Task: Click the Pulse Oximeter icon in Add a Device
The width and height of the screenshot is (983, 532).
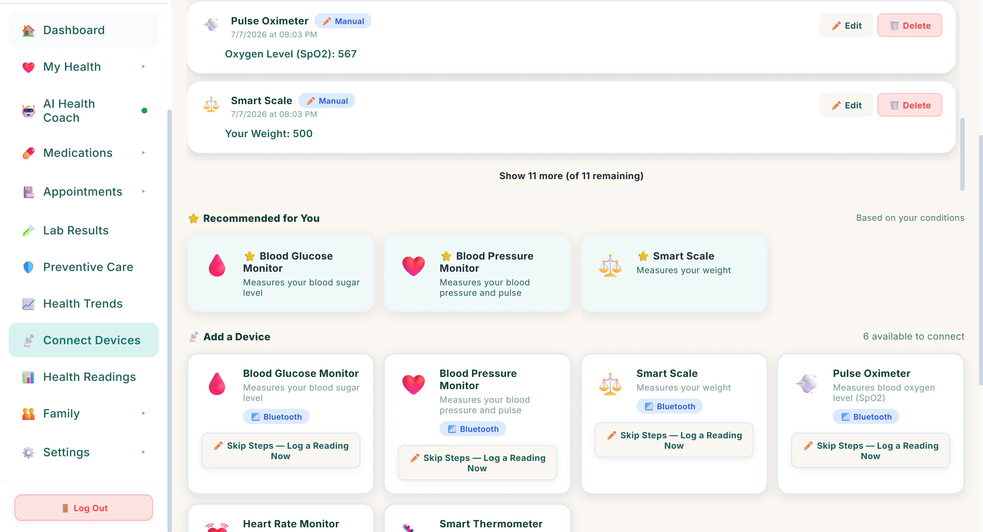Action: [807, 383]
